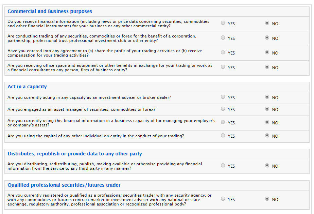Mark YES for profit-sharing agreement question
This screenshot has width=314, height=214.
(223, 52)
